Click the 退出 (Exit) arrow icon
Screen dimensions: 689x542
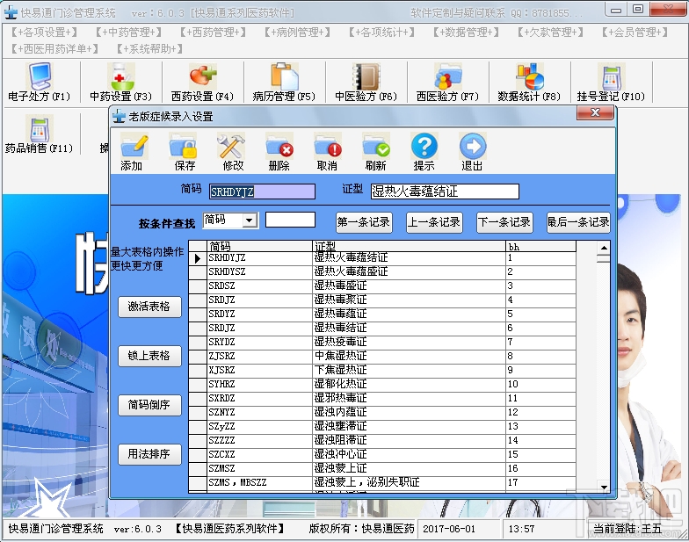[473, 147]
